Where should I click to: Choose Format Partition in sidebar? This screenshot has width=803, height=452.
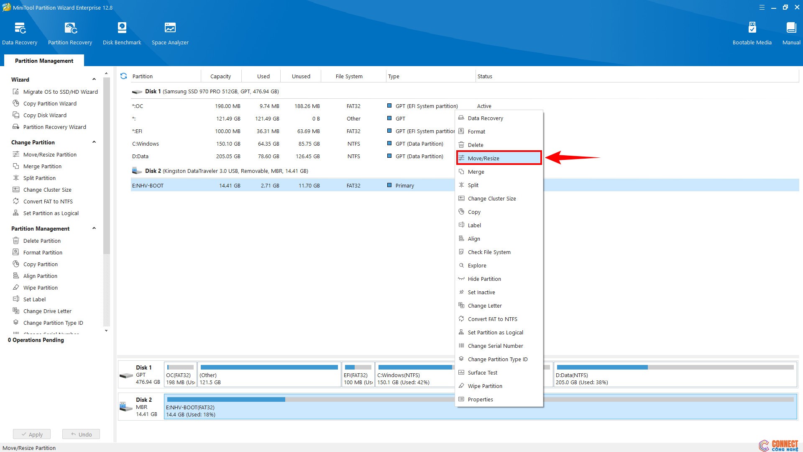pyautogui.click(x=37, y=252)
